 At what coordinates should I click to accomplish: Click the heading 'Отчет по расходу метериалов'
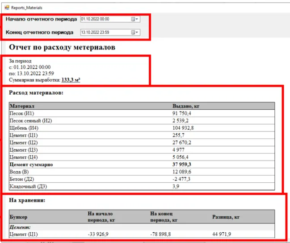[62, 47]
